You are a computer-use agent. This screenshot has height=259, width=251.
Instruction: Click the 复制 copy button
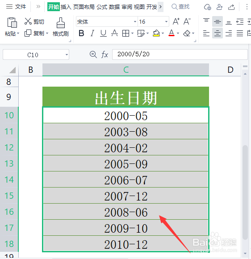point(34,33)
